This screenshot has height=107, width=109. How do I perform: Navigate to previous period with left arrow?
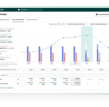[x=58, y=24]
